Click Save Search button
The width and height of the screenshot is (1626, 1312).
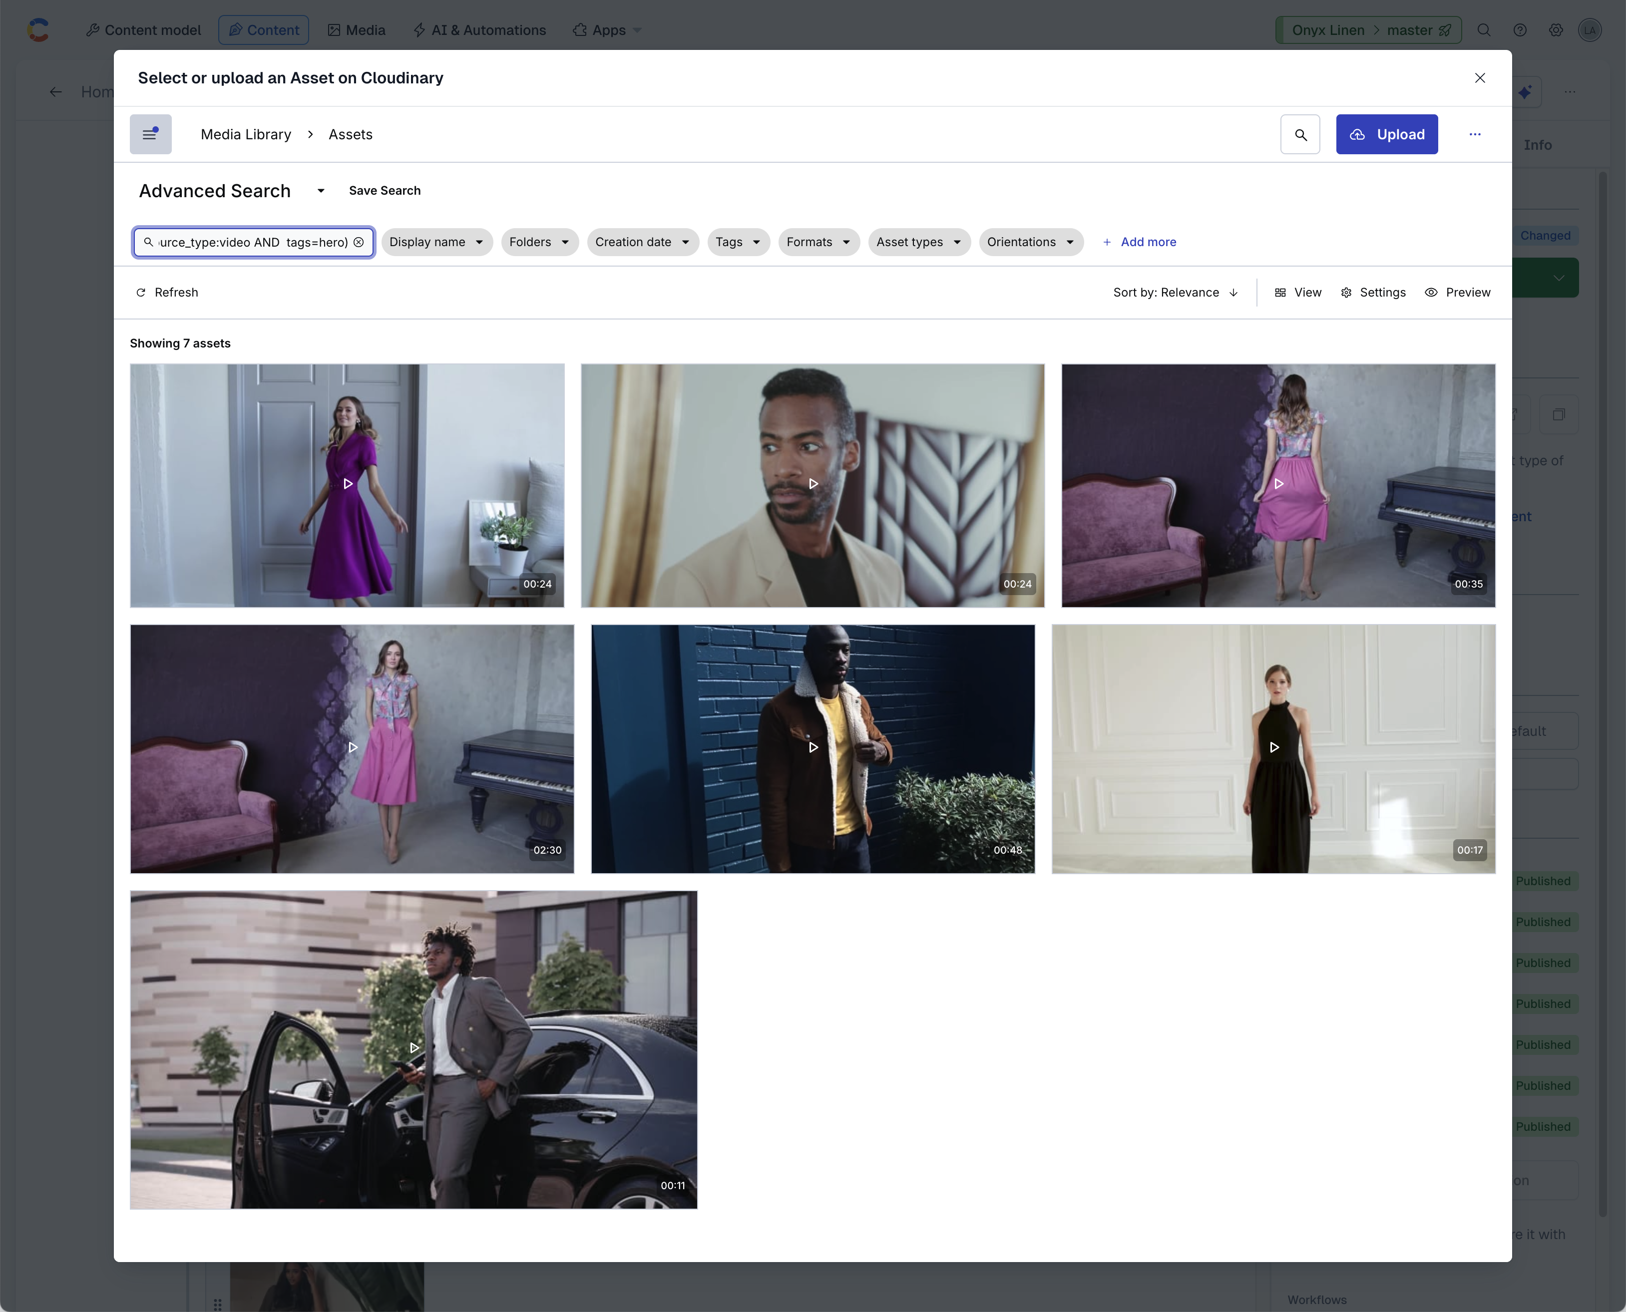384,191
